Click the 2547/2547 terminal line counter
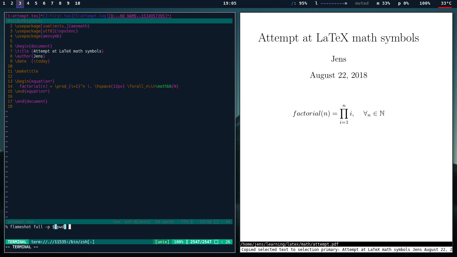Viewport: 457px width, 257px height. coord(201,242)
